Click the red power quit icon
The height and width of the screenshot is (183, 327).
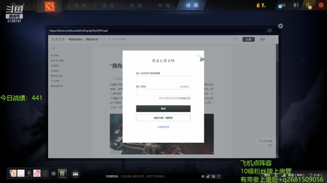321,5
